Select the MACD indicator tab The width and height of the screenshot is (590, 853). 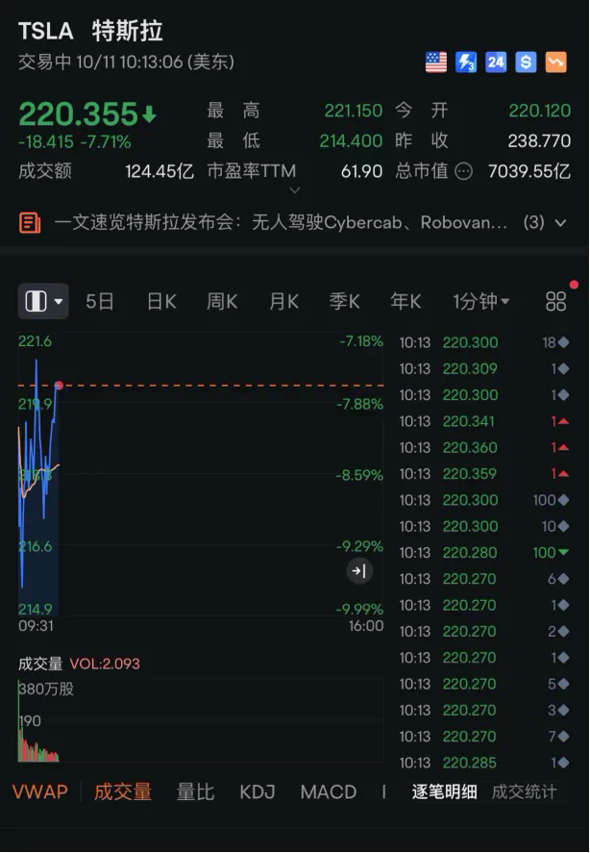point(329,791)
